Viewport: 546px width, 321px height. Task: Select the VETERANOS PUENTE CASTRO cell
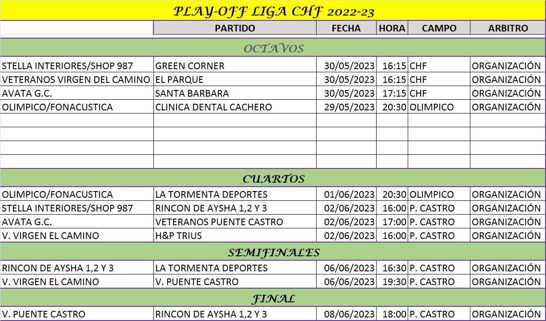tap(235, 222)
